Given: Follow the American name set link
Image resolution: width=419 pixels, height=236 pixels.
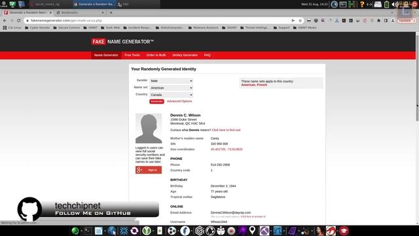Looking at the screenshot, I should point(248,85).
